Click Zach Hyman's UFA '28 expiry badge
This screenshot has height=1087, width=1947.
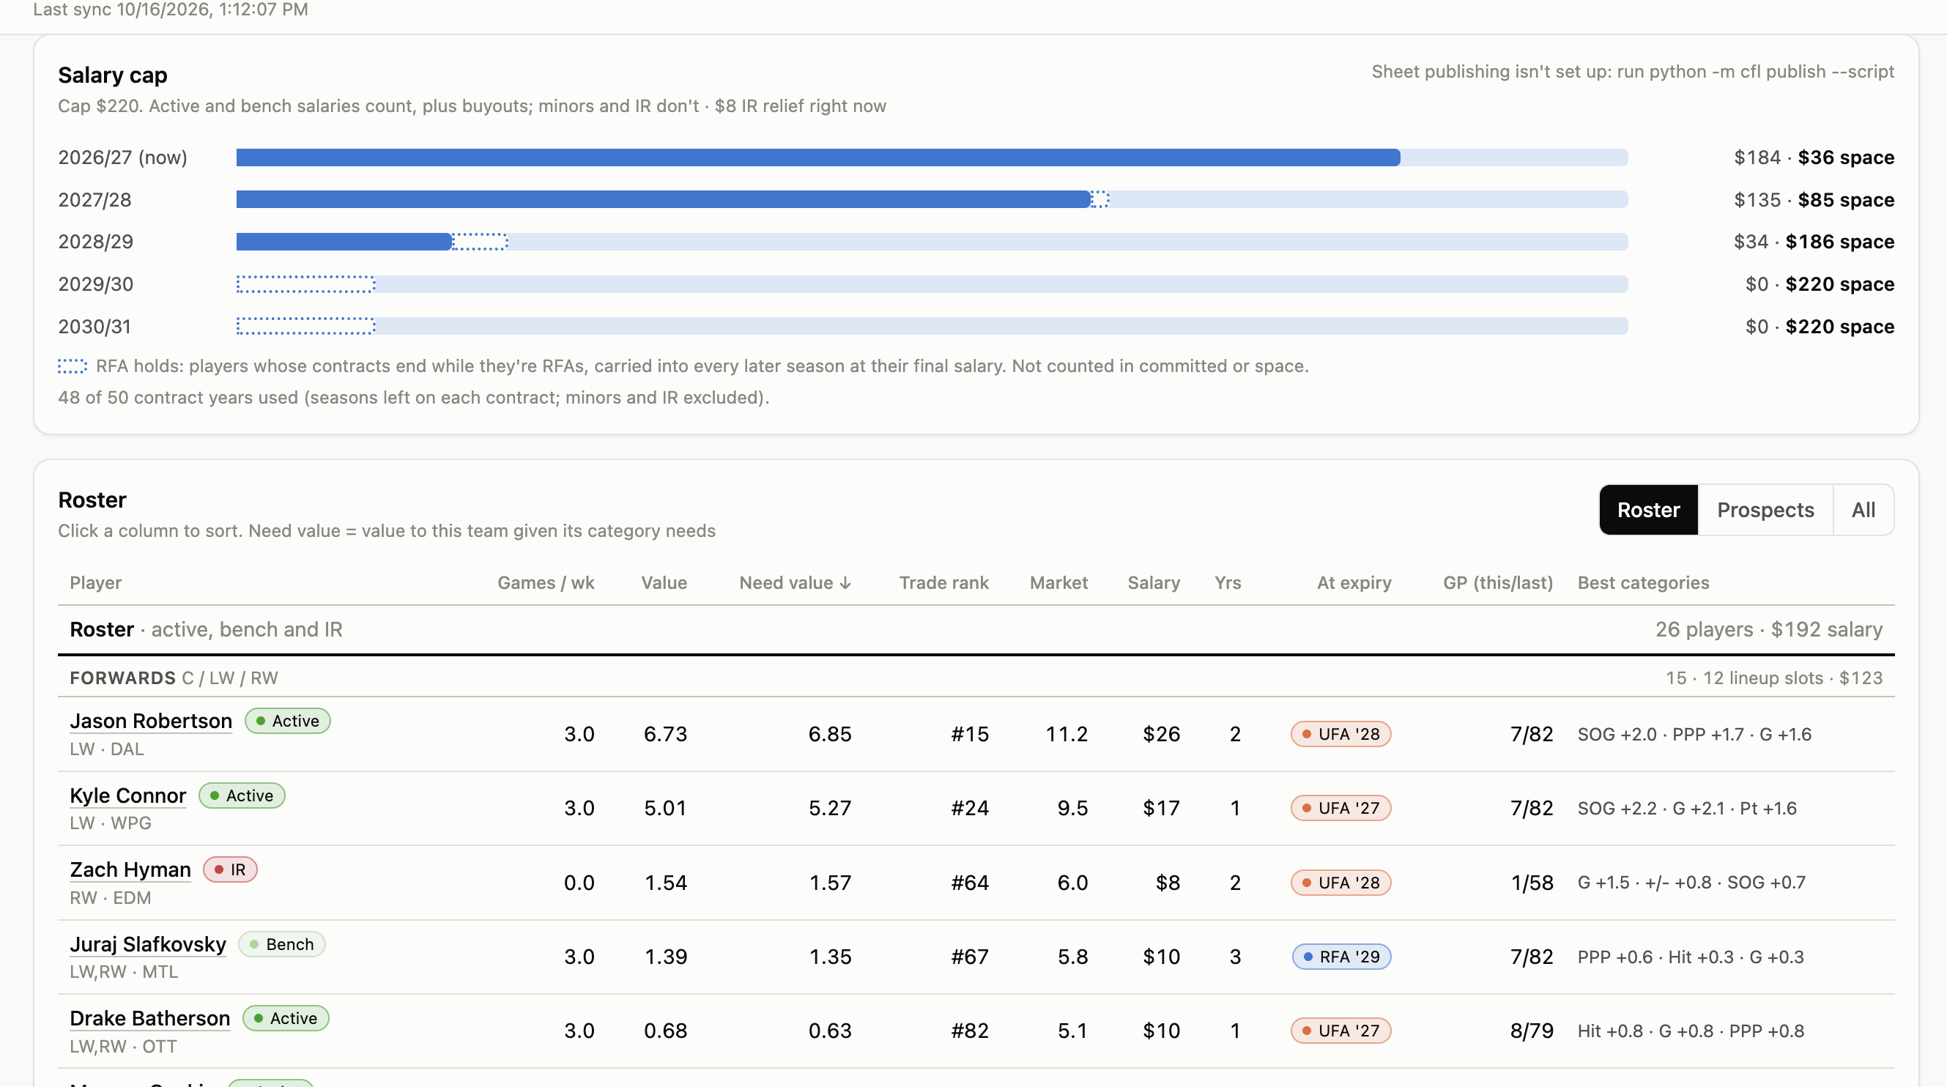(x=1340, y=883)
